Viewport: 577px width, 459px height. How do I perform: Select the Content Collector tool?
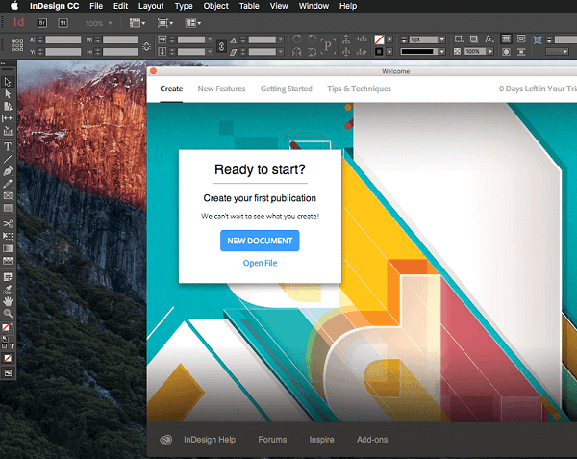click(x=8, y=131)
